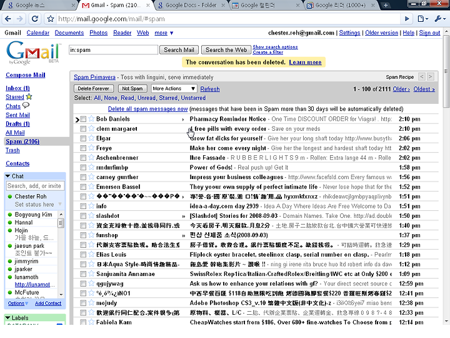The image size is (450, 338).
Task: Open the Inbox (1) folder
Action: (17, 88)
